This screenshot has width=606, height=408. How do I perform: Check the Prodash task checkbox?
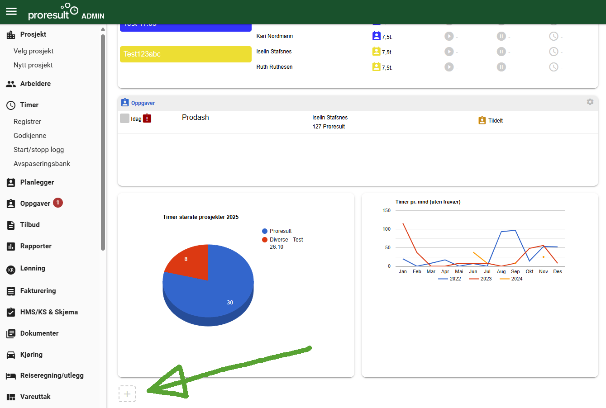click(125, 119)
